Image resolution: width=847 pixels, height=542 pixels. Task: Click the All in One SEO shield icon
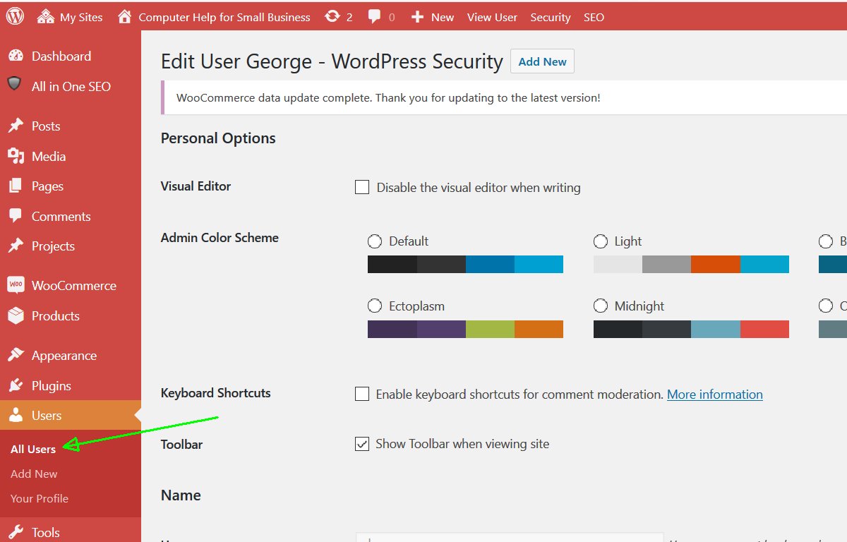15,85
